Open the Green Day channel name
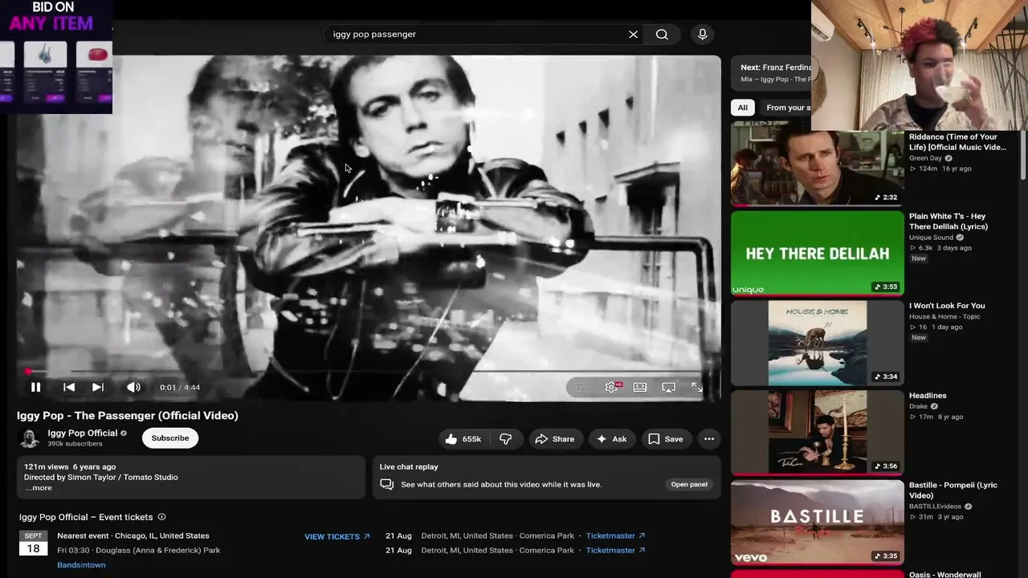Screen dimensions: 1028x578 point(925,158)
